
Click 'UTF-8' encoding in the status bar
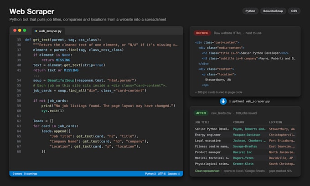click(x=162, y=174)
